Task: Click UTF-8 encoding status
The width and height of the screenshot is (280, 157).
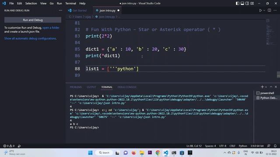Action: (x=223, y=146)
